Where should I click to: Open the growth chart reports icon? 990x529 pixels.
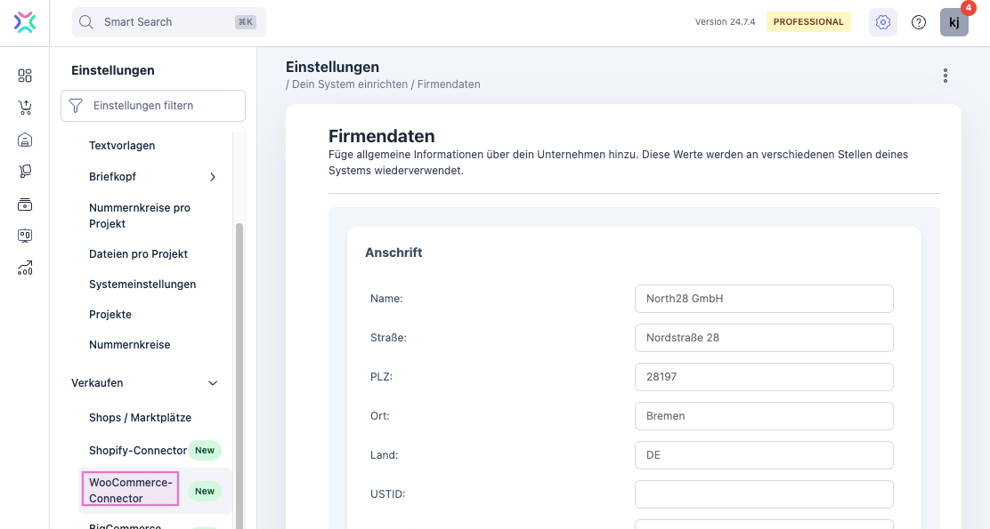[x=25, y=268]
